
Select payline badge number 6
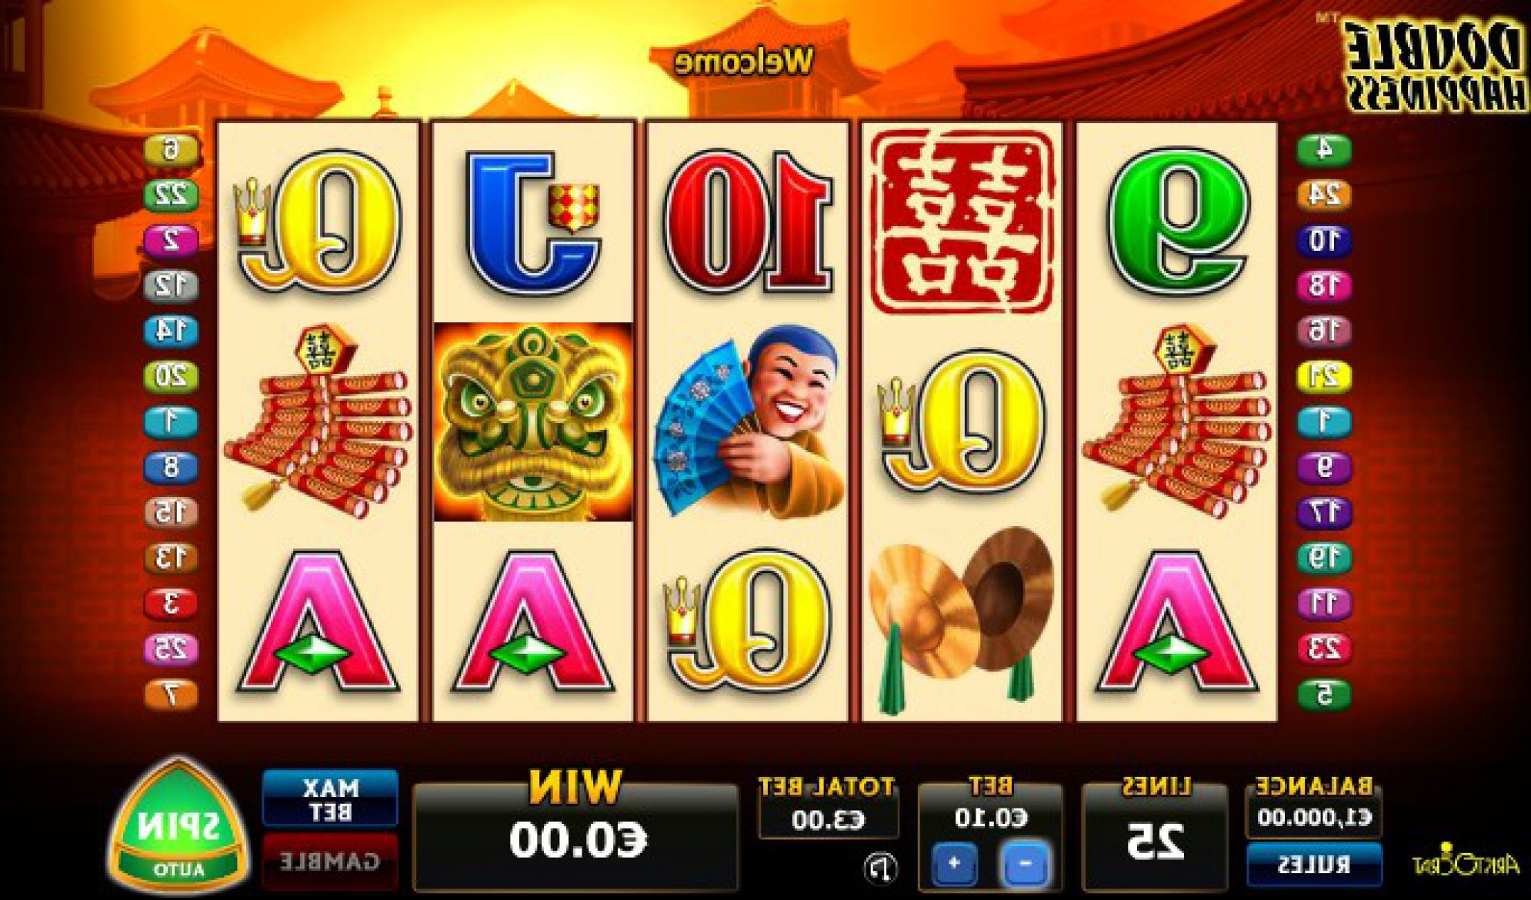click(x=171, y=149)
